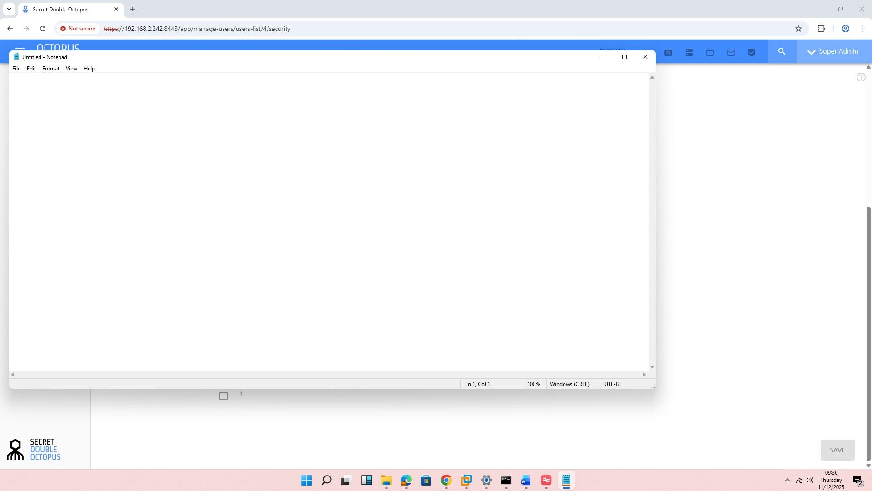872x491 pixels.
Task: Open Notepad's Format menu
Action: (50, 68)
